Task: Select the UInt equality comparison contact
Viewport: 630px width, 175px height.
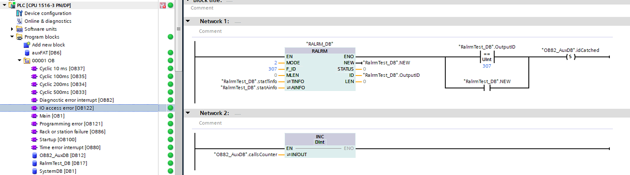Action: 486,57
